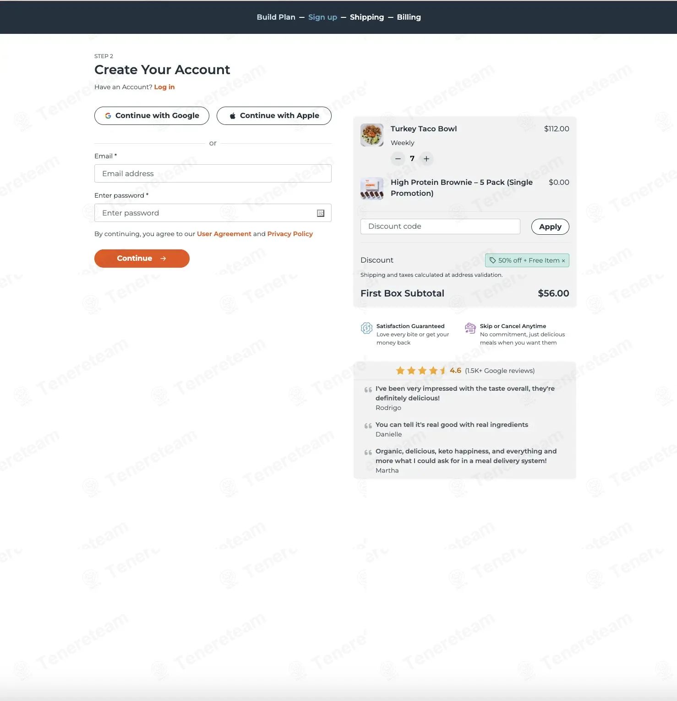
Task: Click reviewer name Martha
Action: (x=387, y=470)
